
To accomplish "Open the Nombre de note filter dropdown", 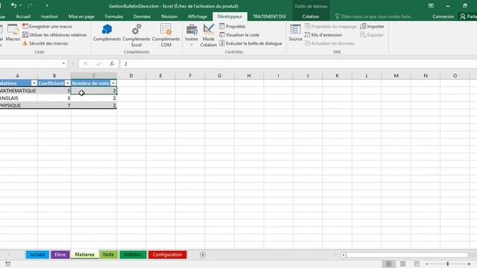I will coord(113,83).
